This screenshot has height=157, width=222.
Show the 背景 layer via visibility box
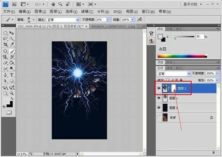click(x=159, y=117)
